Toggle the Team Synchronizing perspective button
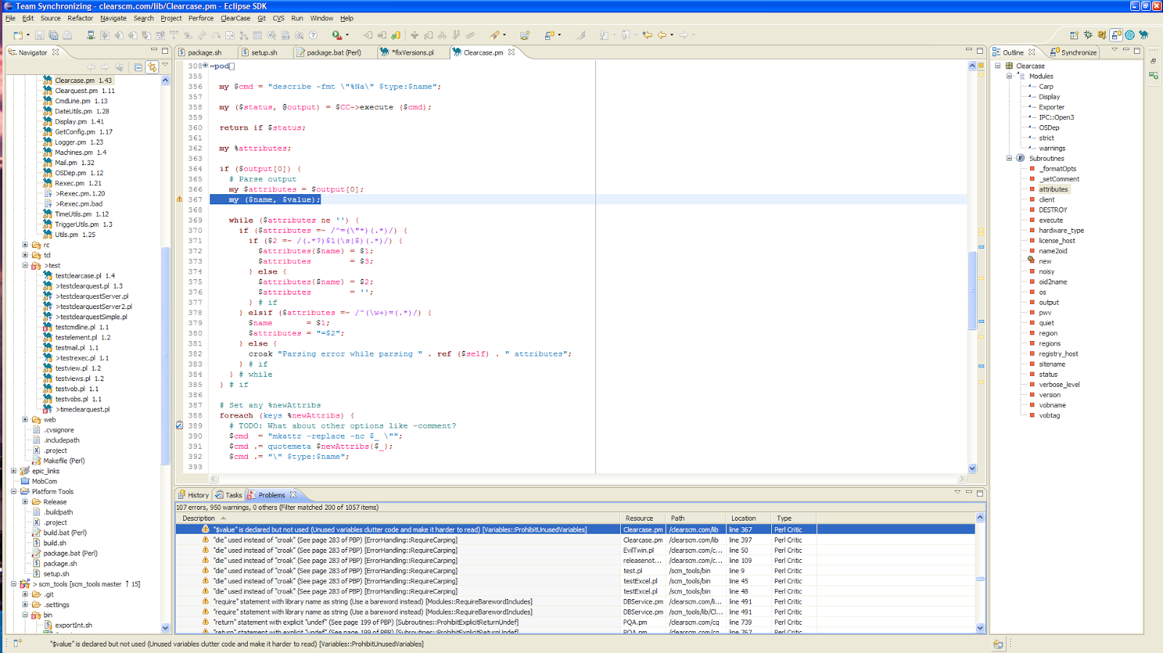 pyautogui.click(x=1116, y=35)
